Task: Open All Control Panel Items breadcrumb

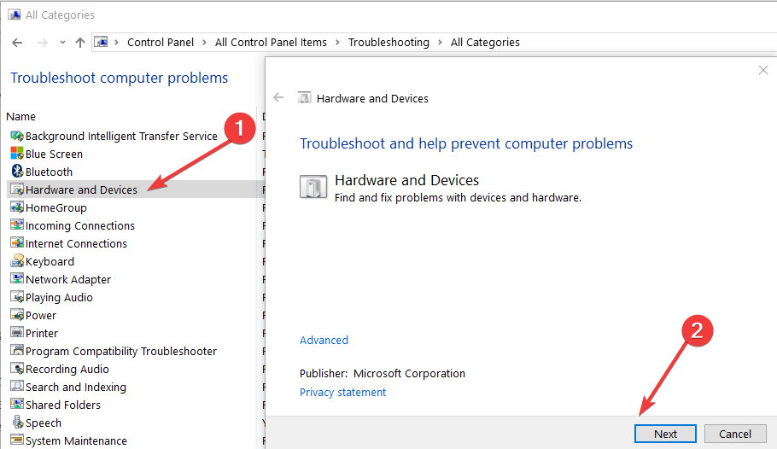Action: [271, 43]
